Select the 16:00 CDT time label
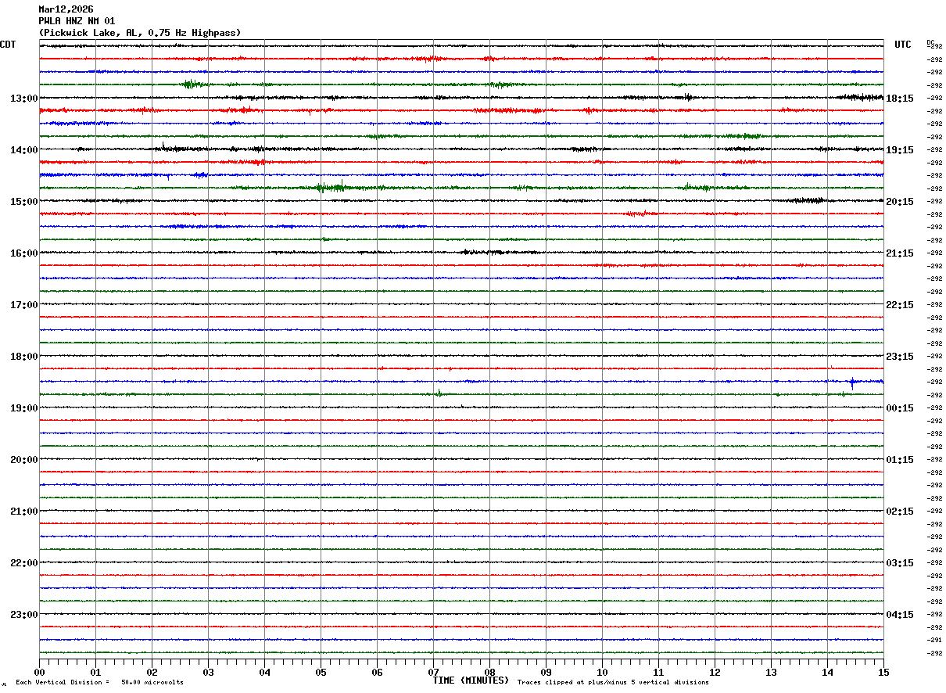 point(23,253)
